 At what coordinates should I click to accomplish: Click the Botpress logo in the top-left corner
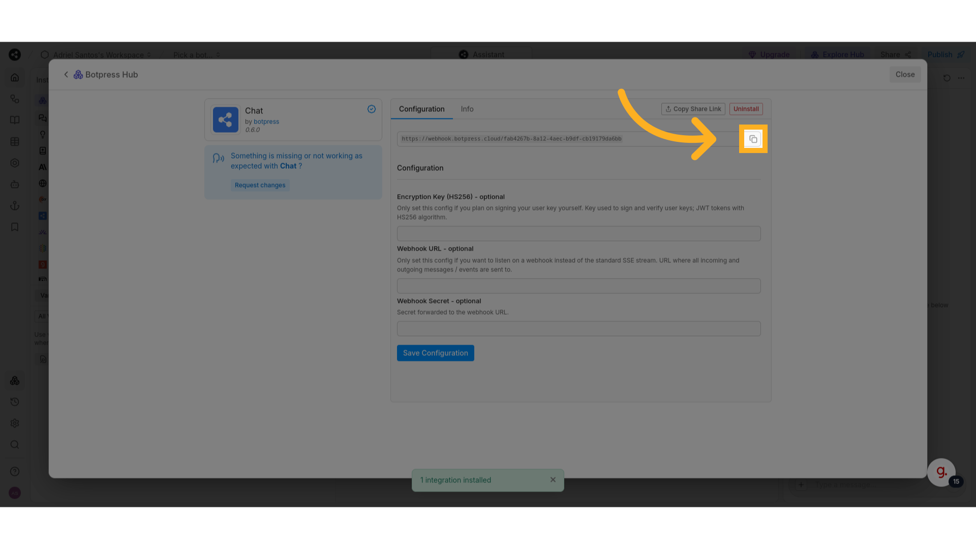15,54
